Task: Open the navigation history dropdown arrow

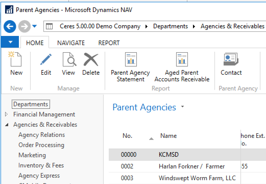Action: pos(34,27)
